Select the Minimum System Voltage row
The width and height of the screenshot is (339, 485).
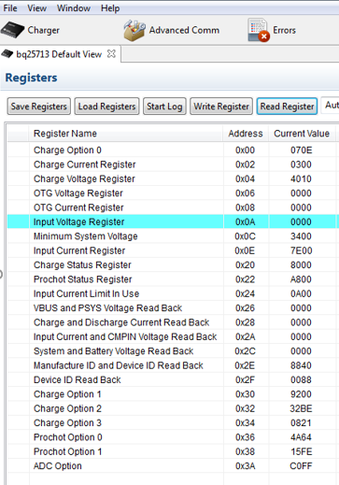tap(172, 236)
